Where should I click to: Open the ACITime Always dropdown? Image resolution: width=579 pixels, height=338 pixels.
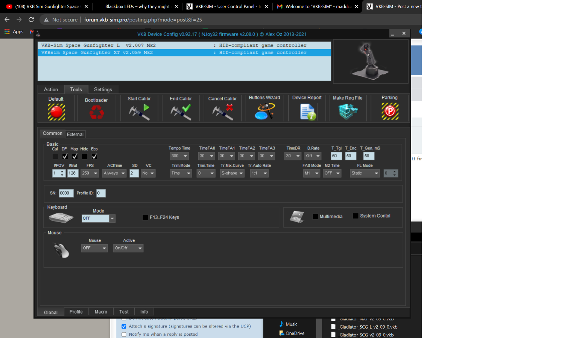coord(114,173)
